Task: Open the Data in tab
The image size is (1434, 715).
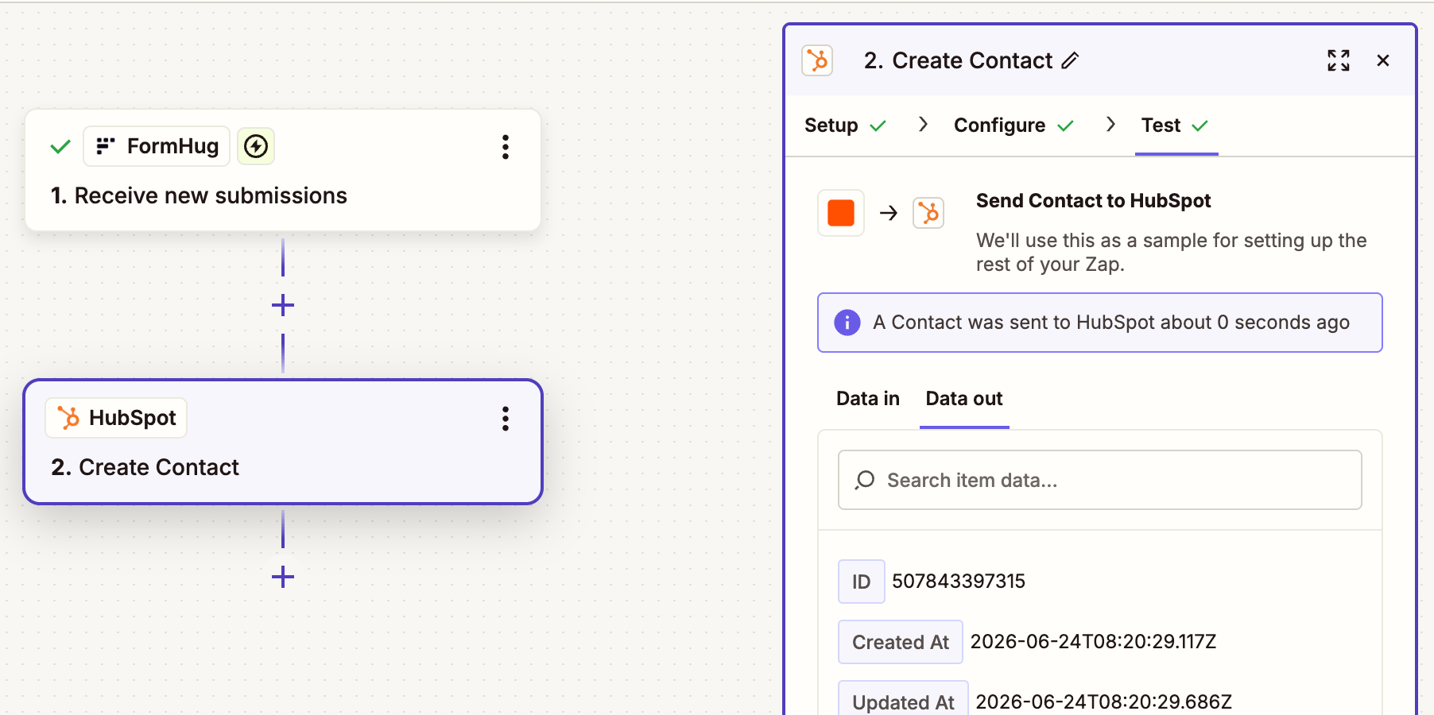Action: coord(868,399)
